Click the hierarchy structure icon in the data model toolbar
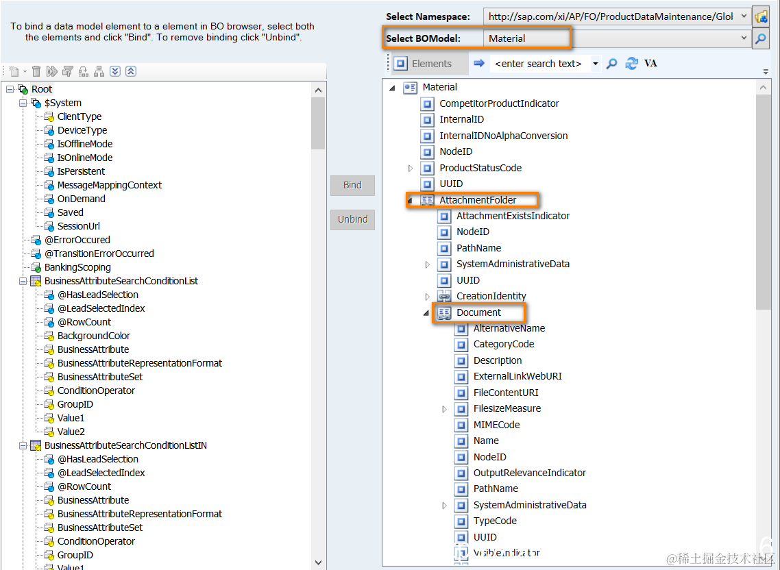 [99, 71]
